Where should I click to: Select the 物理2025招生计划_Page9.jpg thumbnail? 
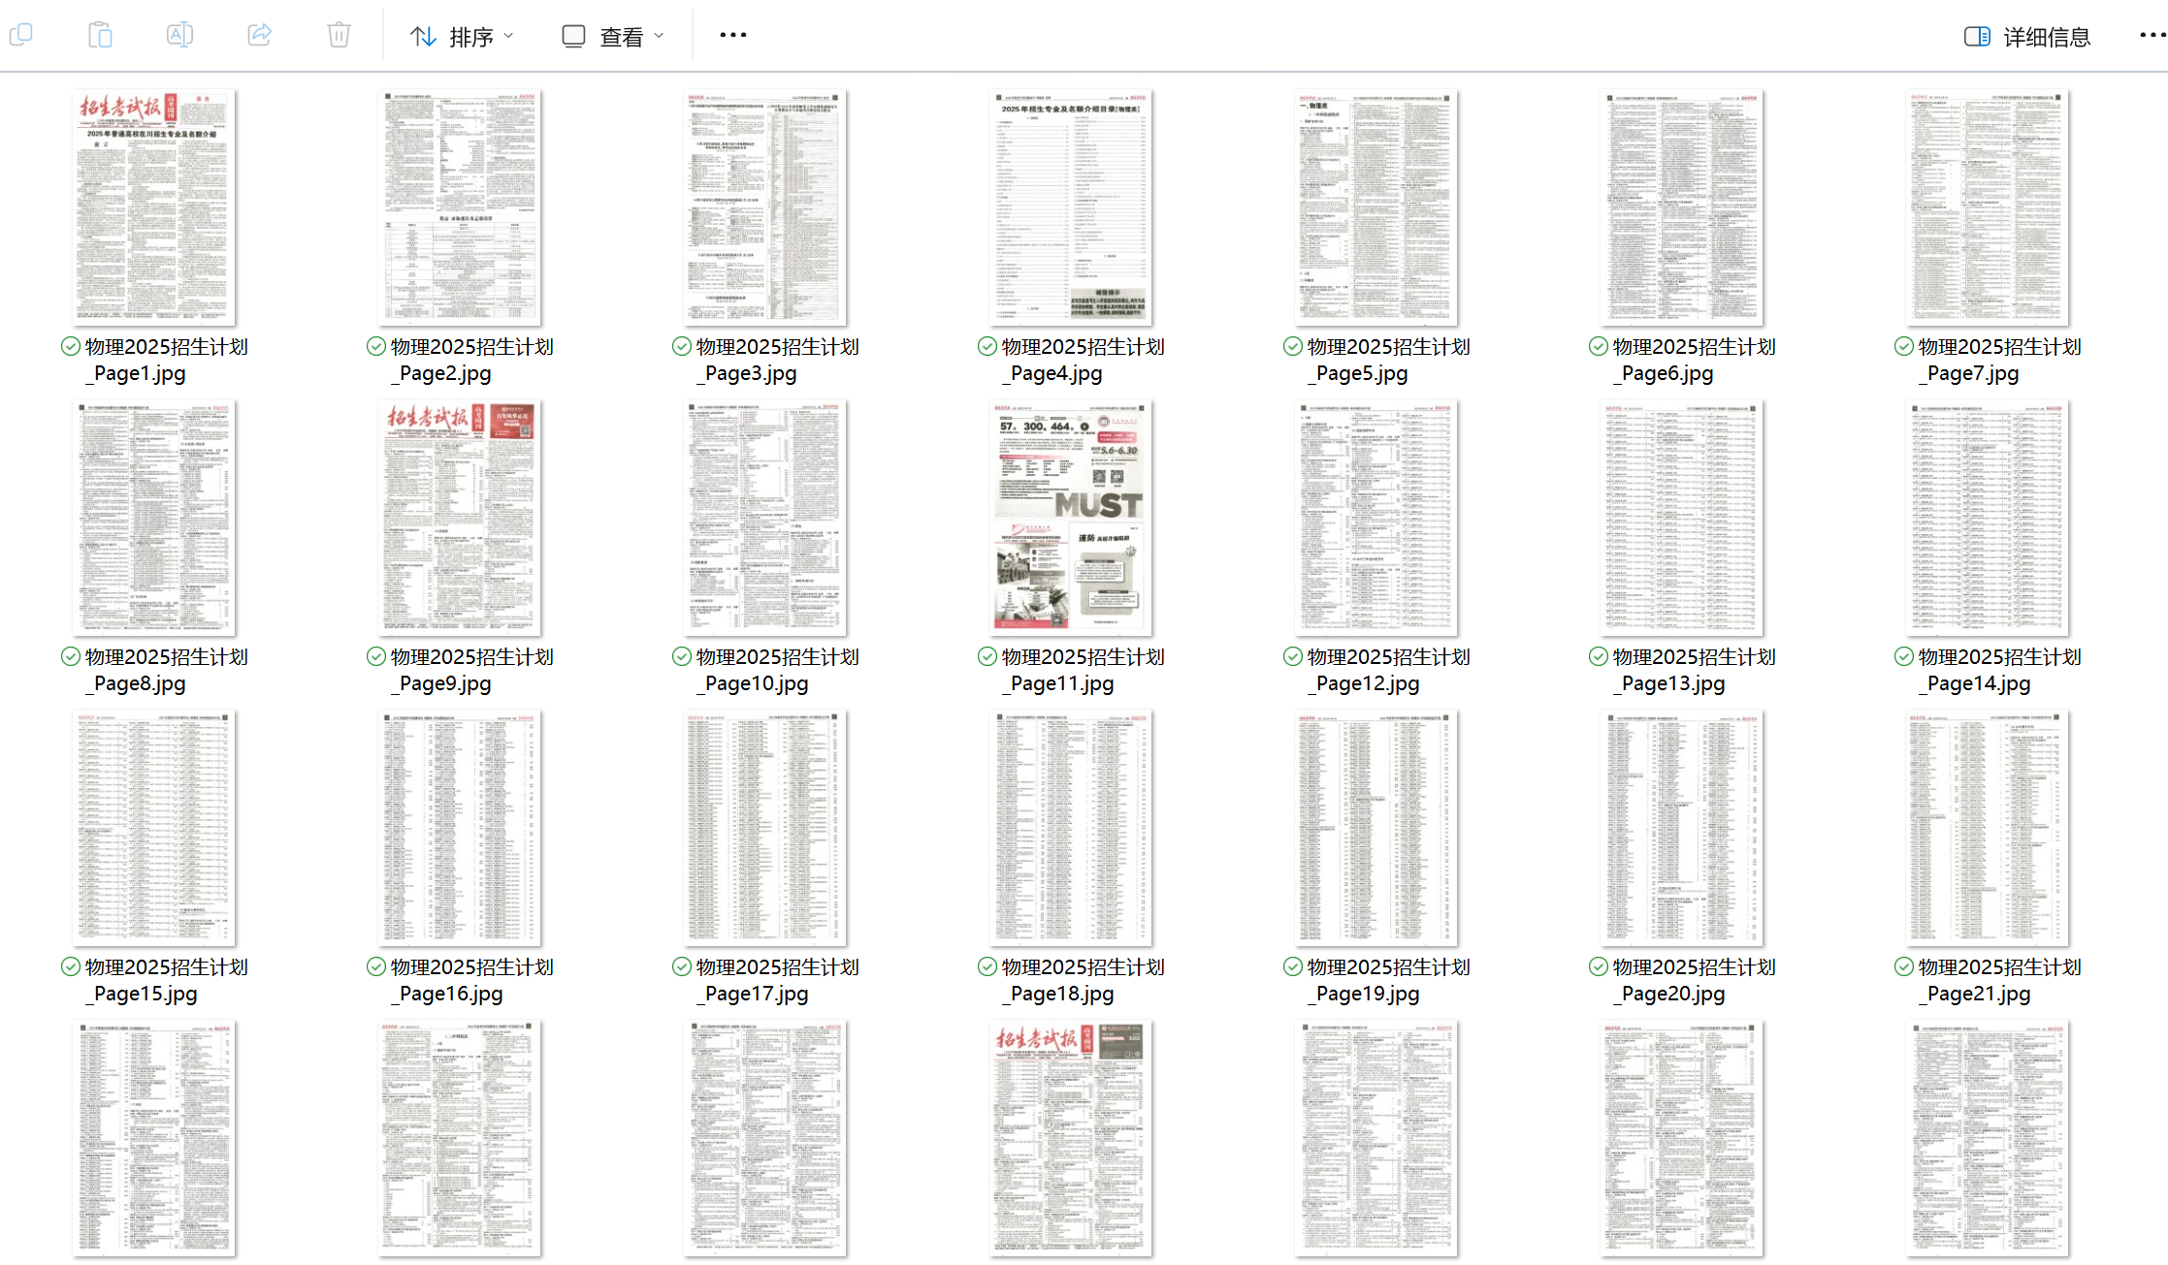[x=459, y=518]
